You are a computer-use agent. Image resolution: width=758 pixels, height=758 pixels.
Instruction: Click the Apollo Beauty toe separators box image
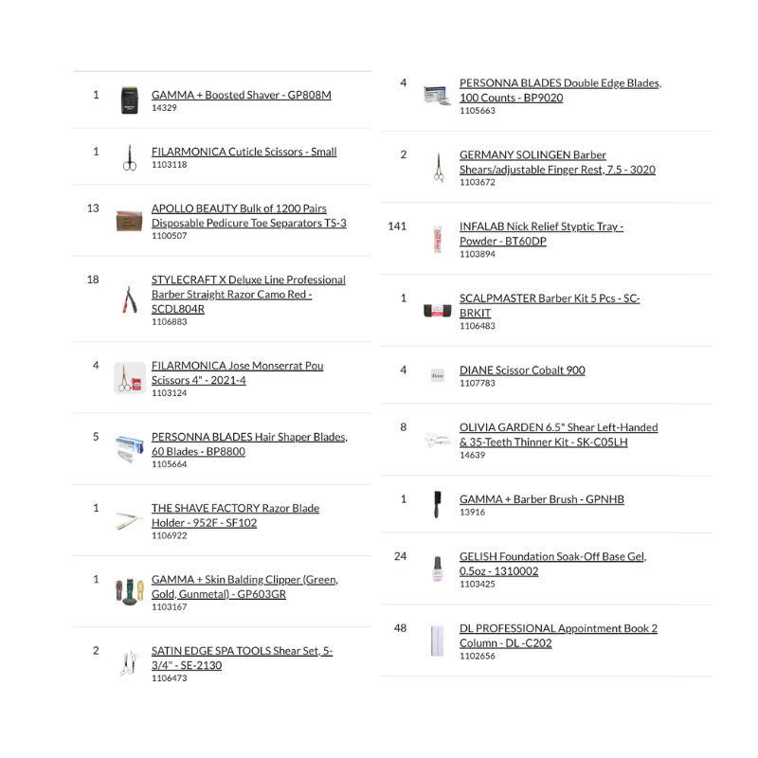tap(129, 222)
